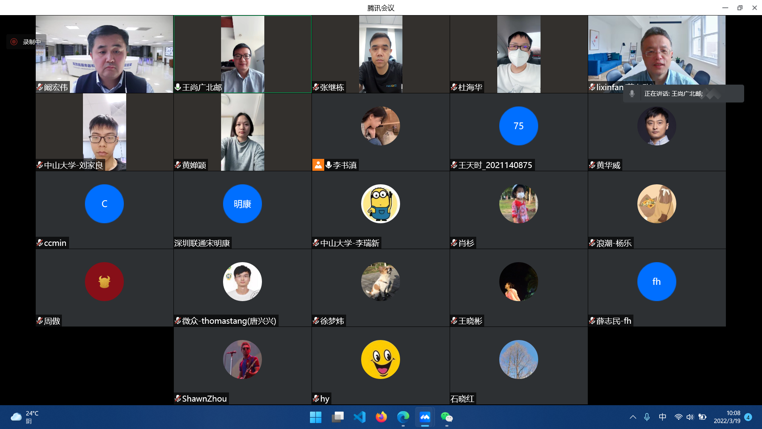Click the red recording indicator icon
Image resolution: width=762 pixels, height=429 pixels.
click(14, 42)
